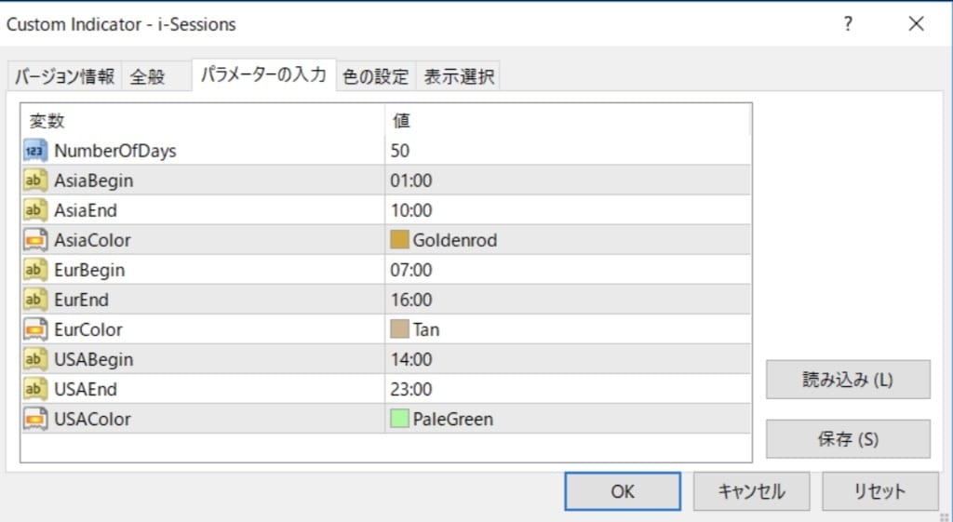This screenshot has height=522, width=953.
Task: Click the string icon beside AsiaEnd
Action: (x=35, y=210)
